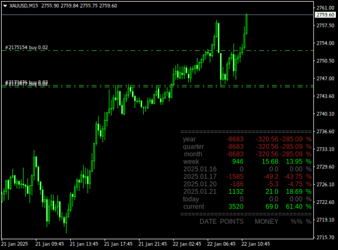
Task: Click the week percent value 13.95
Action: point(294,161)
